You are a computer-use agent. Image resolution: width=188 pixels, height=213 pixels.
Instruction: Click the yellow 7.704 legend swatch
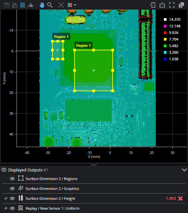[x=165, y=39]
